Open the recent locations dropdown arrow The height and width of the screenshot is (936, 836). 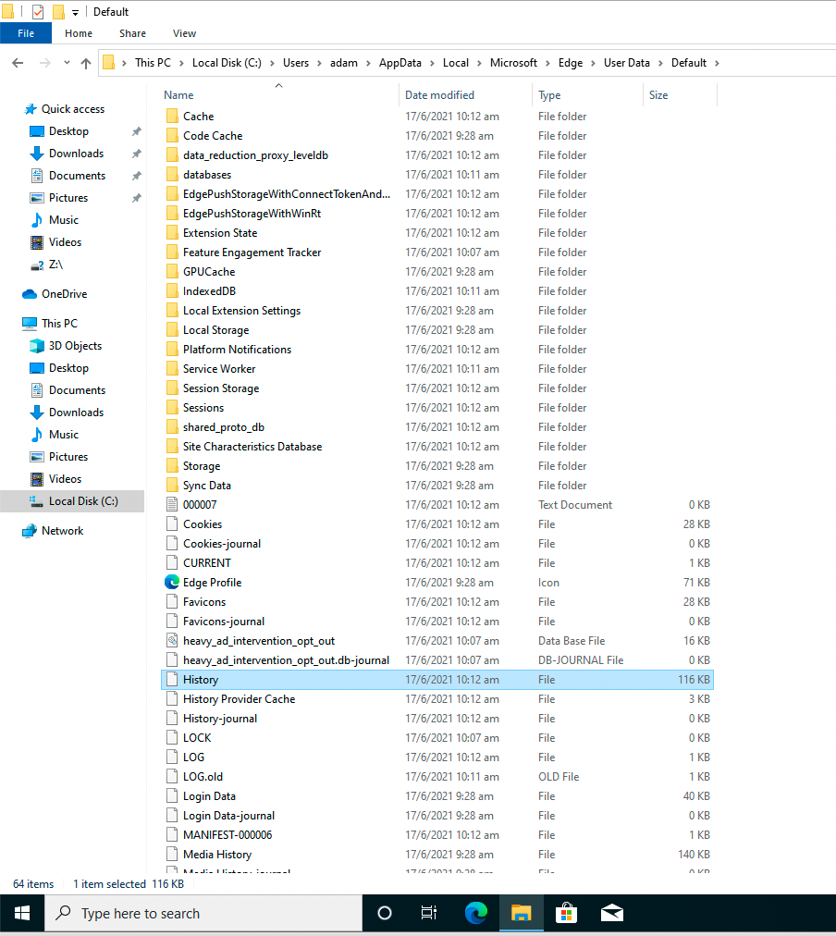pyautogui.click(x=67, y=63)
